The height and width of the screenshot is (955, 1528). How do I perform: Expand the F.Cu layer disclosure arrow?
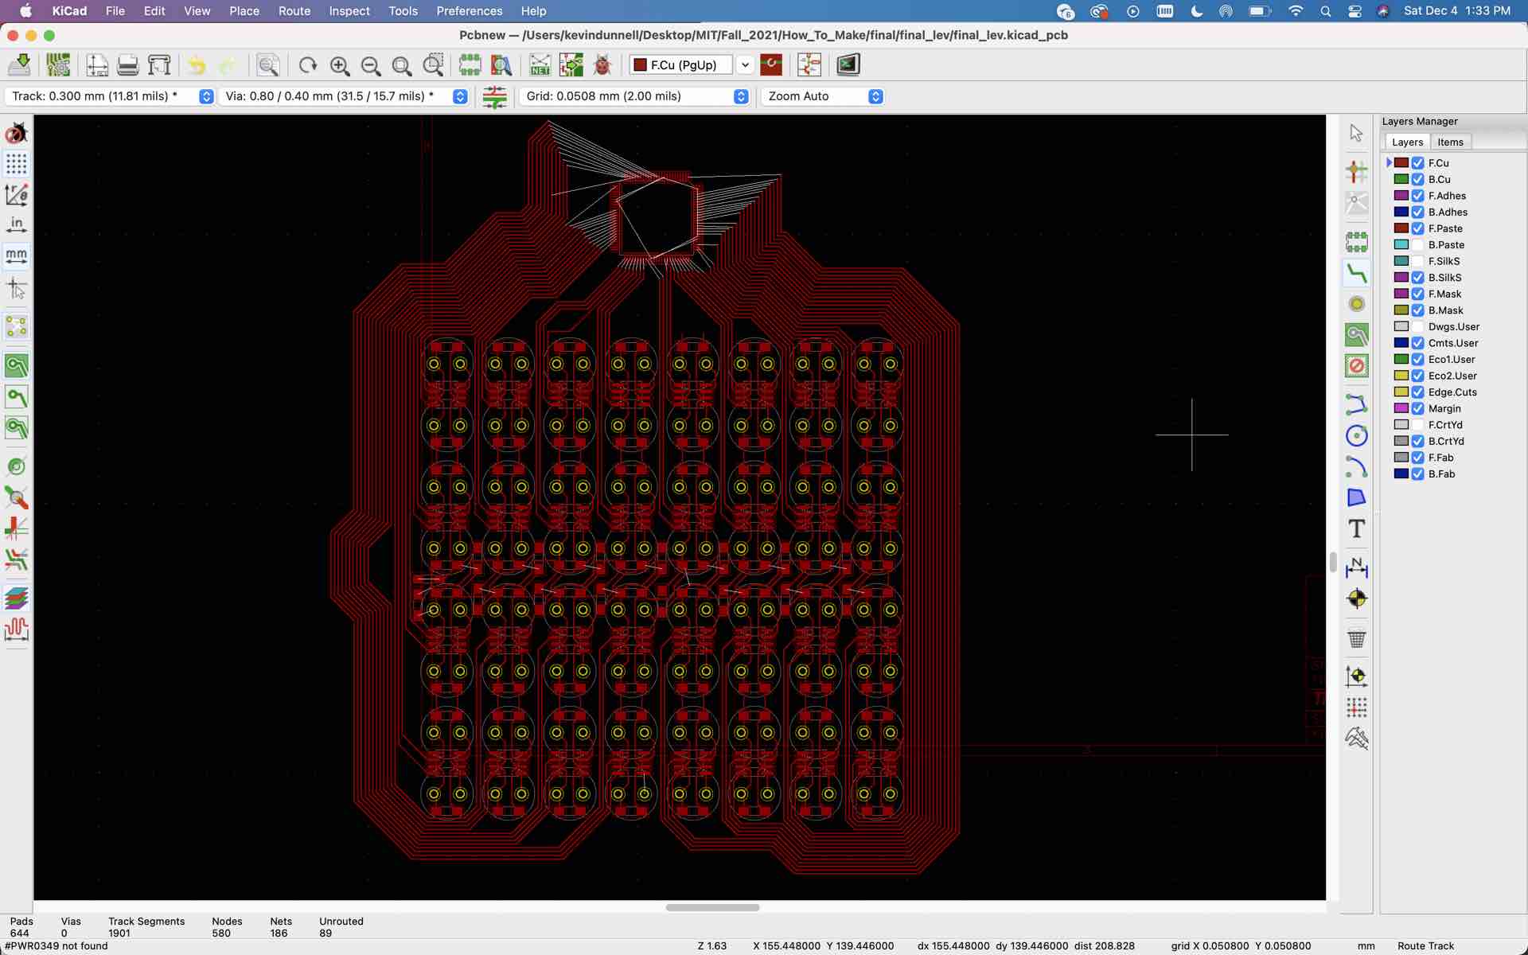(x=1390, y=162)
